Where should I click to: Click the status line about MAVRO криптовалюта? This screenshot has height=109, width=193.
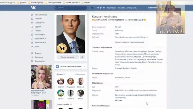point(119,20)
